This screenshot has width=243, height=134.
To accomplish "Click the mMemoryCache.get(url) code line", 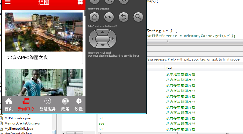I will [x=191, y=36].
